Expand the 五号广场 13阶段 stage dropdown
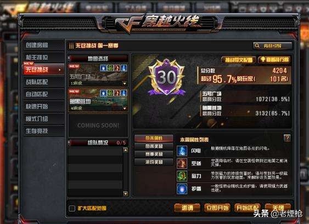The width and height of the screenshot is (309, 224). (x=125, y=84)
